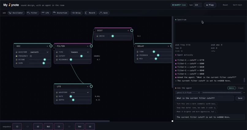Select the Gemini agent provider
Image resolution: width=247 pixels, height=130 pixels.
tap(231, 88)
